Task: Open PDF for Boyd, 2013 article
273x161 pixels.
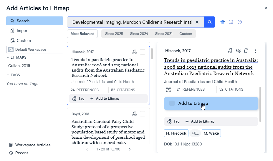Action: [135, 114]
